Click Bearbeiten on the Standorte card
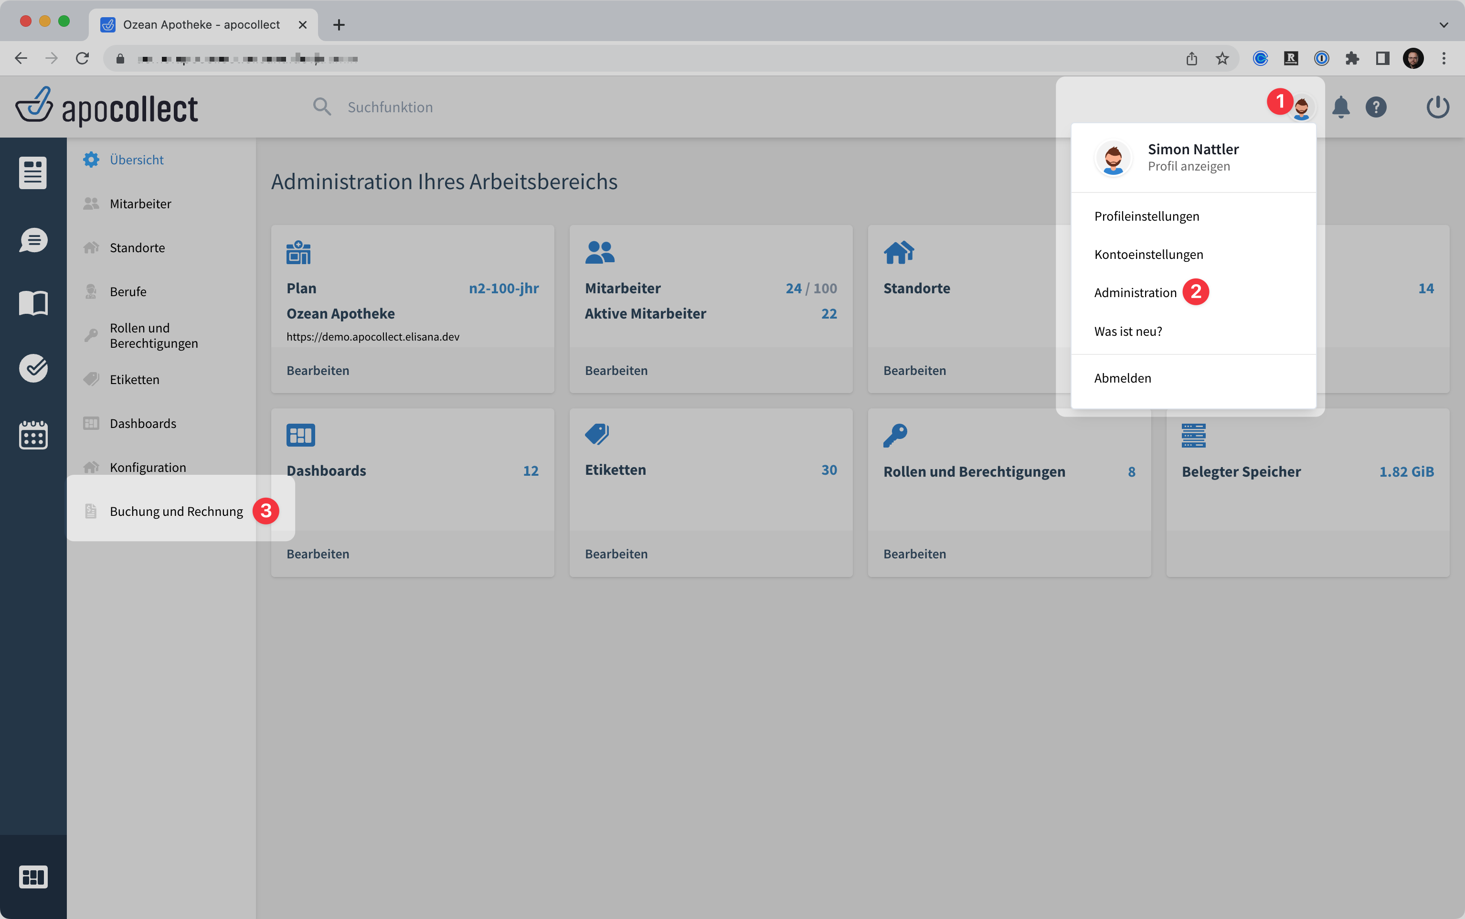1465x919 pixels. tap(914, 371)
